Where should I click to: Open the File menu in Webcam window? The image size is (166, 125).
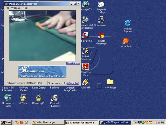(x=7, y=8)
